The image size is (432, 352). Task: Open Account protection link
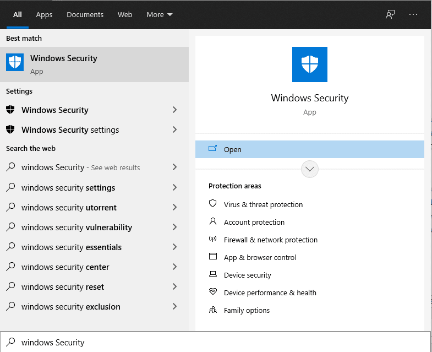tap(254, 222)
